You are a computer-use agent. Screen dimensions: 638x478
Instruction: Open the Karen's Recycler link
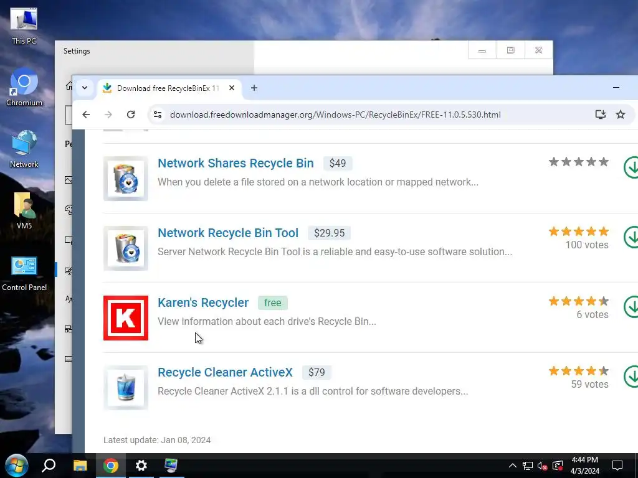pyautogui.click(x=203, y=303)
